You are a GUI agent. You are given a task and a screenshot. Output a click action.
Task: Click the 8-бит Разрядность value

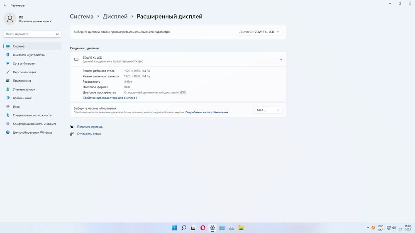tap(128, 82)
